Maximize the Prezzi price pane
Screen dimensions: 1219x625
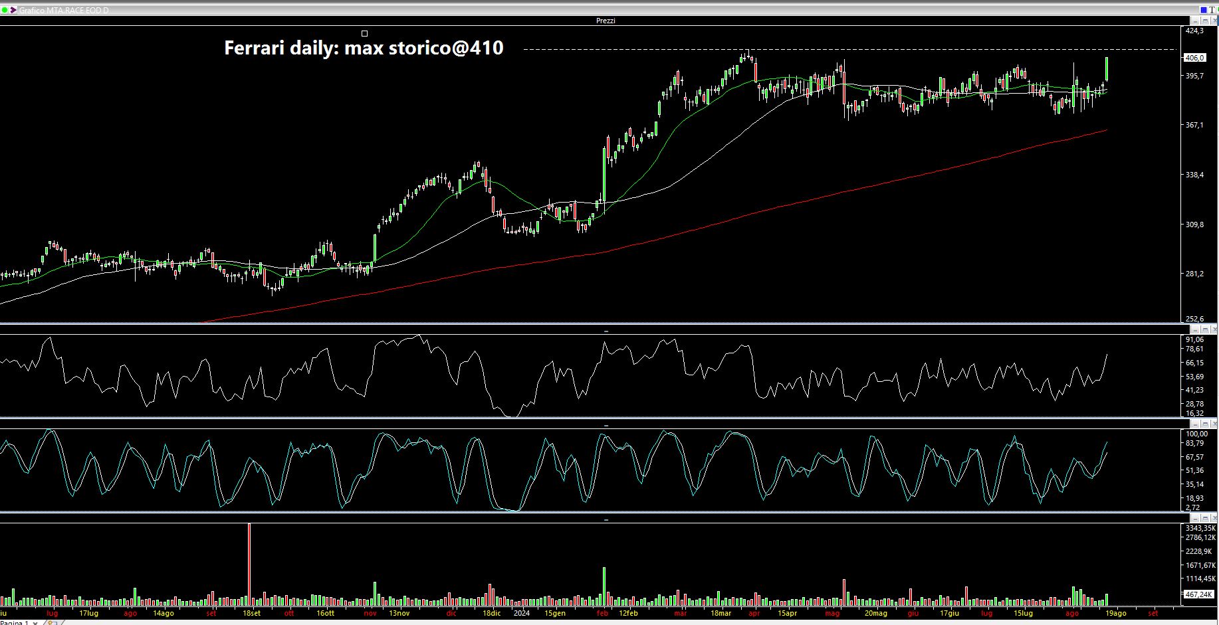(x=1204, y=21)
